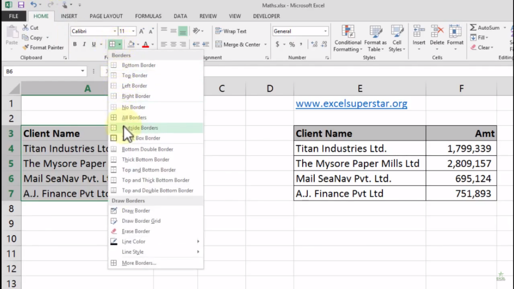Screen dimensions: 514x289
Task: Open Format as Table gallery
Action: coord(375,39)
